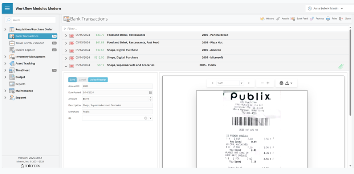Click the Process toolbar icon
This screenshot has height=174, width=354.
pos(317,18)
